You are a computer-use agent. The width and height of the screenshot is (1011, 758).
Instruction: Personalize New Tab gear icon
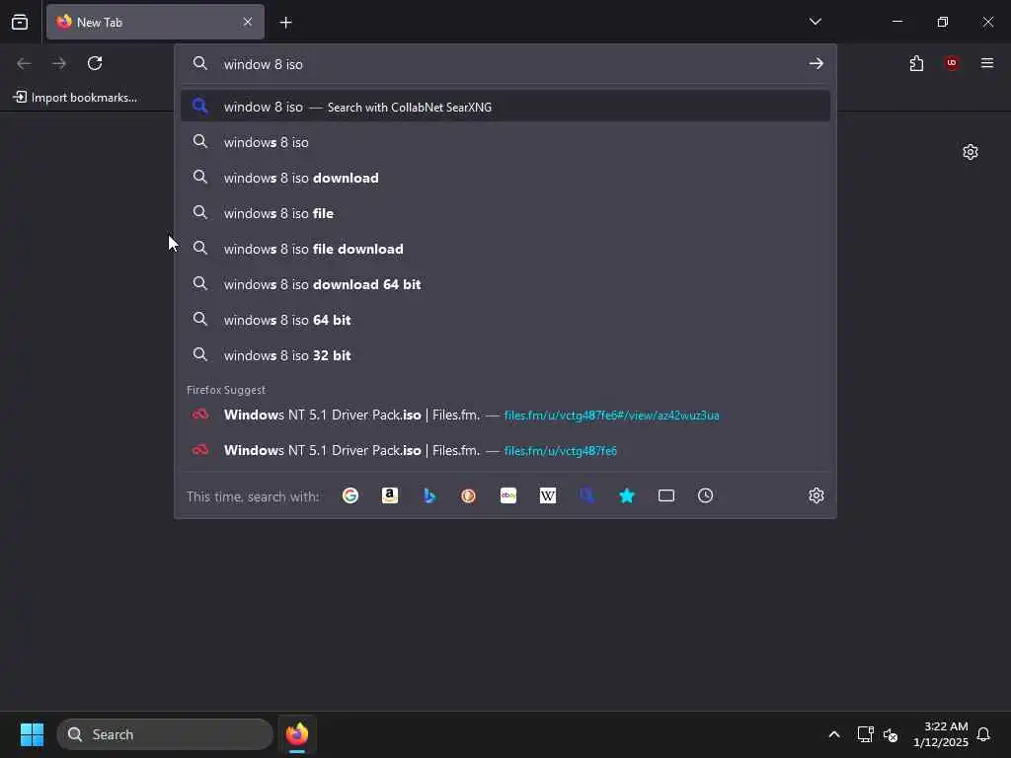point(971,152)
